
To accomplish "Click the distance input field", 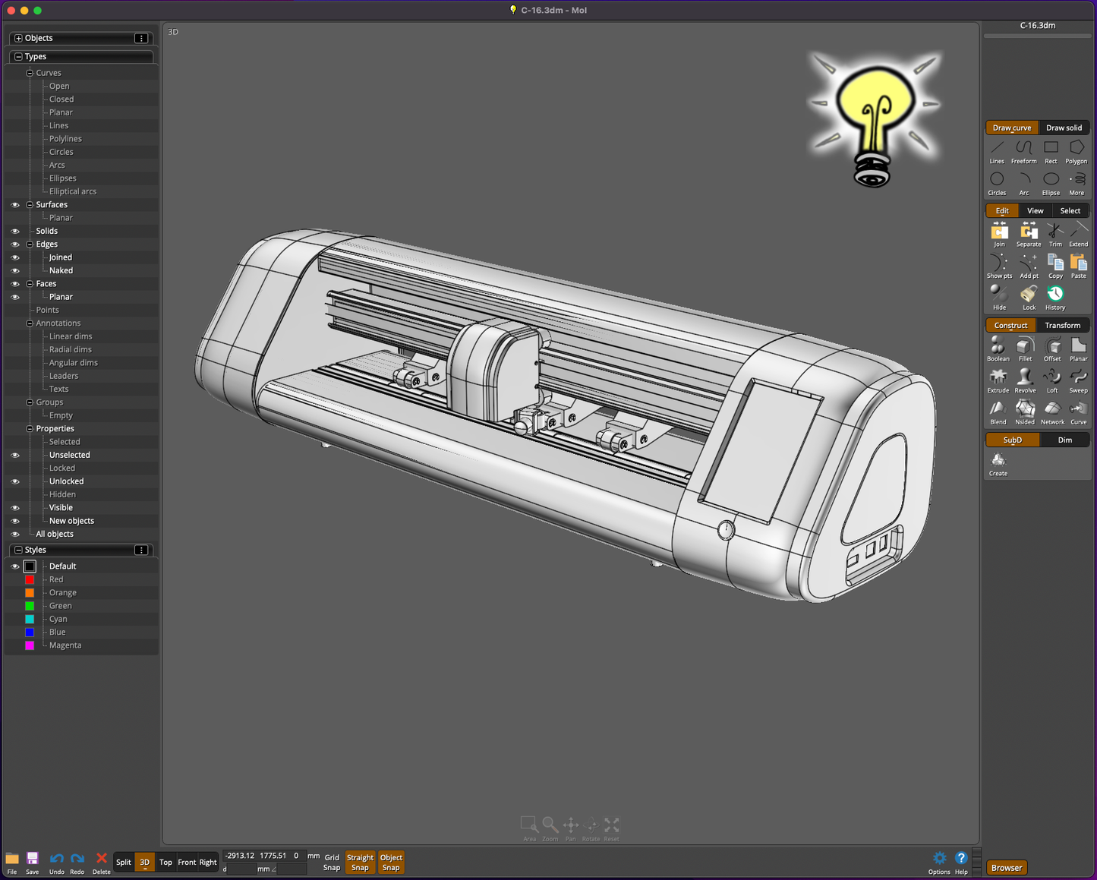I will pos(241,869).
